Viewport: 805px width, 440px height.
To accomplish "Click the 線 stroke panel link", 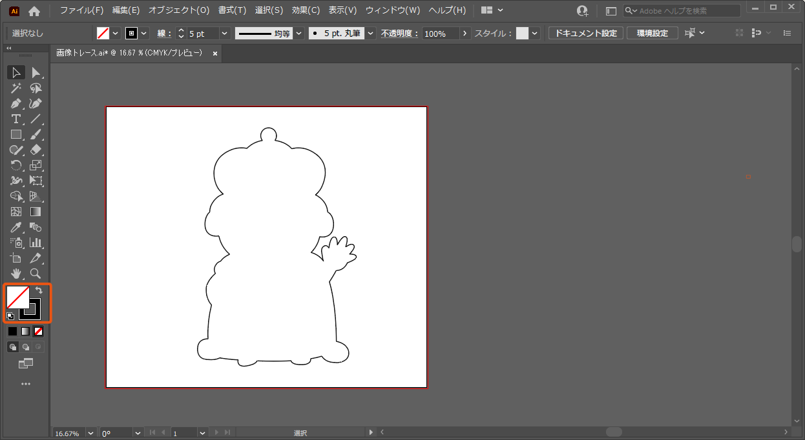I will 163,34.
